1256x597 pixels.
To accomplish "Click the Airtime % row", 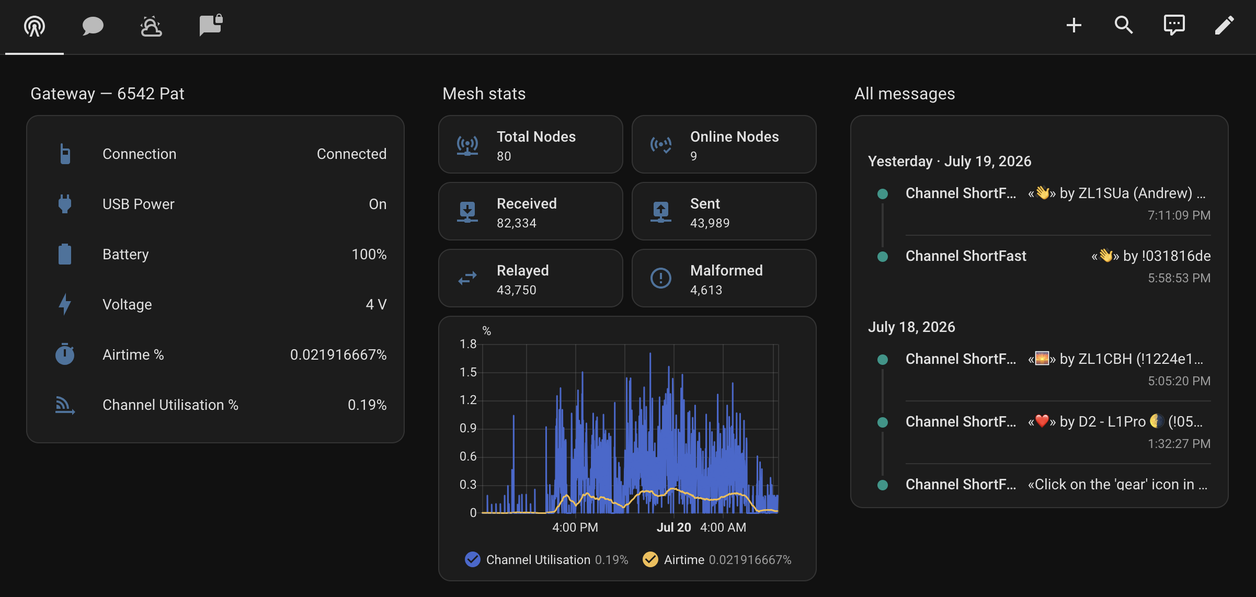I will pyautogui.click(x=215, y=354).
